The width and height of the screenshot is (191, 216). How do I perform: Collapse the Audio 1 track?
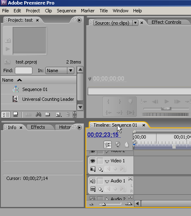pos(107,181)
